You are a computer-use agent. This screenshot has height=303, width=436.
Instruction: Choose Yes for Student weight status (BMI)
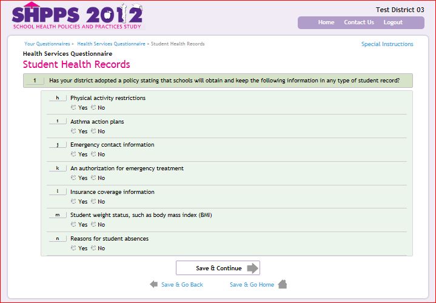click(x=73, y=224)
